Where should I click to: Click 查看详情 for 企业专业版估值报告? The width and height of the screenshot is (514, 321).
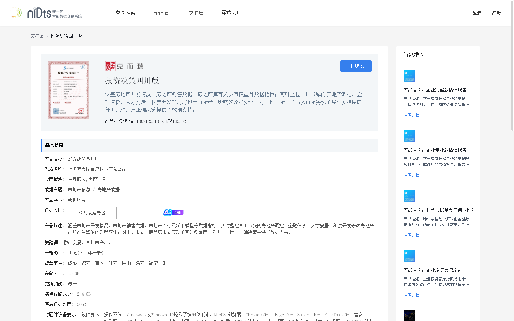click(412, 175)
